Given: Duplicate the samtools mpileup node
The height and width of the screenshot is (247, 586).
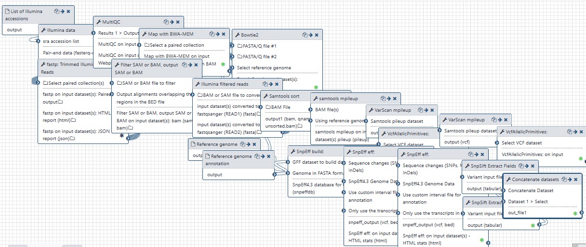Looking at the screenshot, I should [x=383, y=98].
